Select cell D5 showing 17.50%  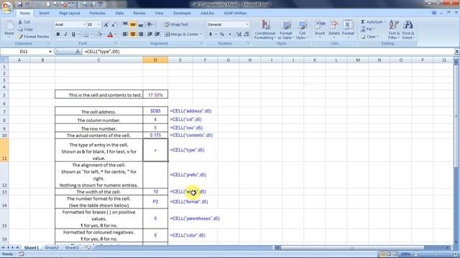tap(155, 95)
